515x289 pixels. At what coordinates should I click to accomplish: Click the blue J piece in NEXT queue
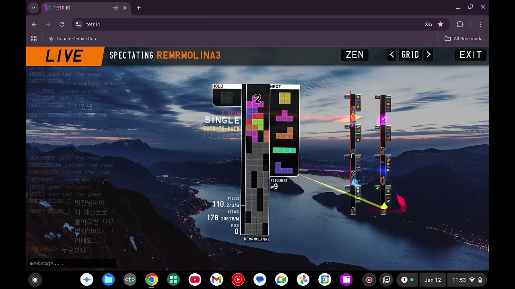pyautogui.click(x=284, y=167)
